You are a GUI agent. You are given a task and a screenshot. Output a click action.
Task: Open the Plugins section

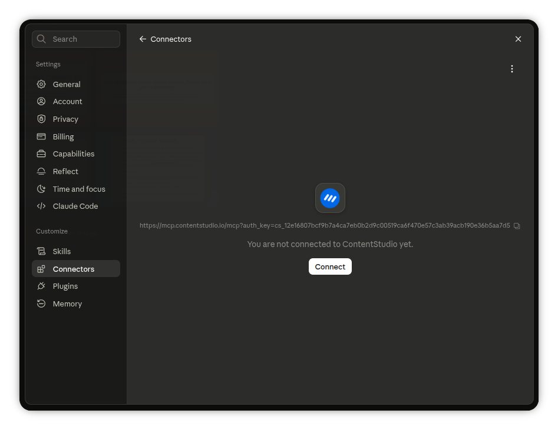coord(76,286)
